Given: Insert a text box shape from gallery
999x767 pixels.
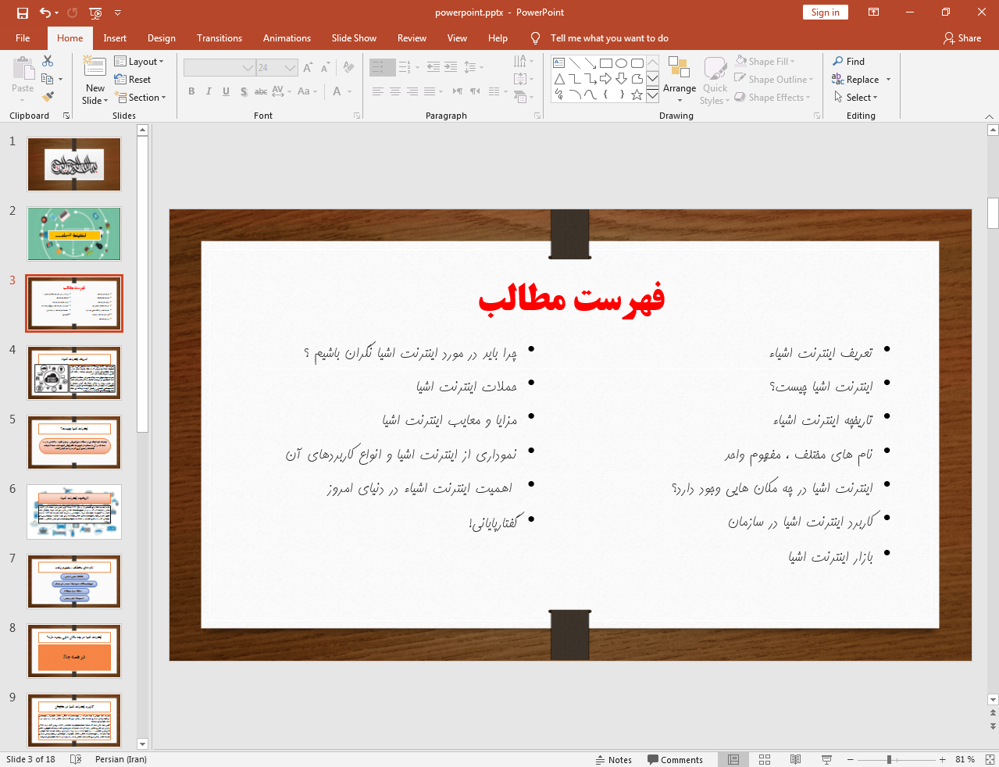Looking at the screenshot, I should (x=559, y=63).
